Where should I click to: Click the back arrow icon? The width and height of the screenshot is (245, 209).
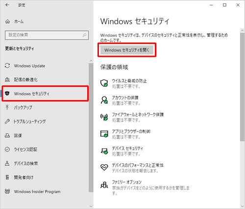click(x=7, y=5)
